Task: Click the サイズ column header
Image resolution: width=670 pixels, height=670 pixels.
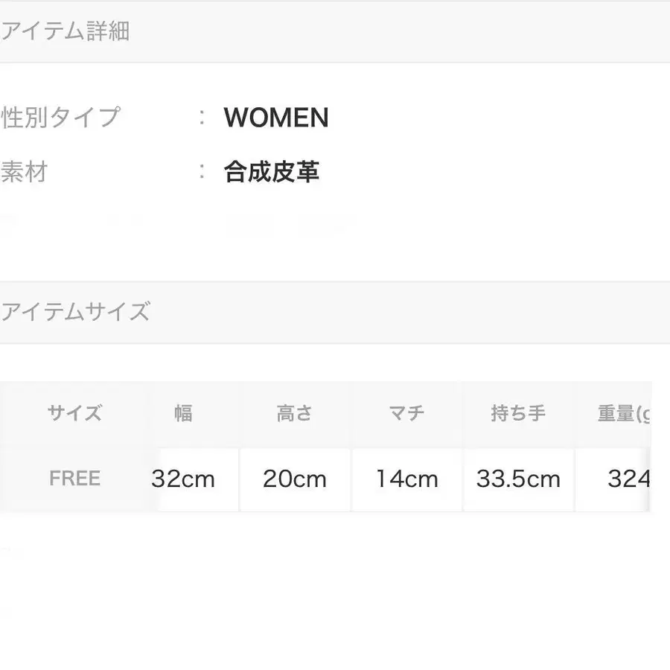Action: [x=74, y=414]
